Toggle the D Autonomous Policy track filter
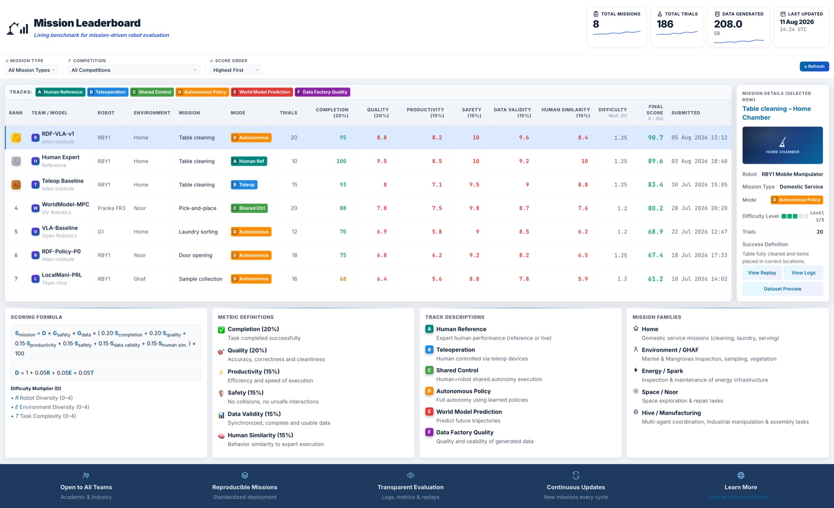The width and height of the screenshot is (834, 508). point(202,92)
